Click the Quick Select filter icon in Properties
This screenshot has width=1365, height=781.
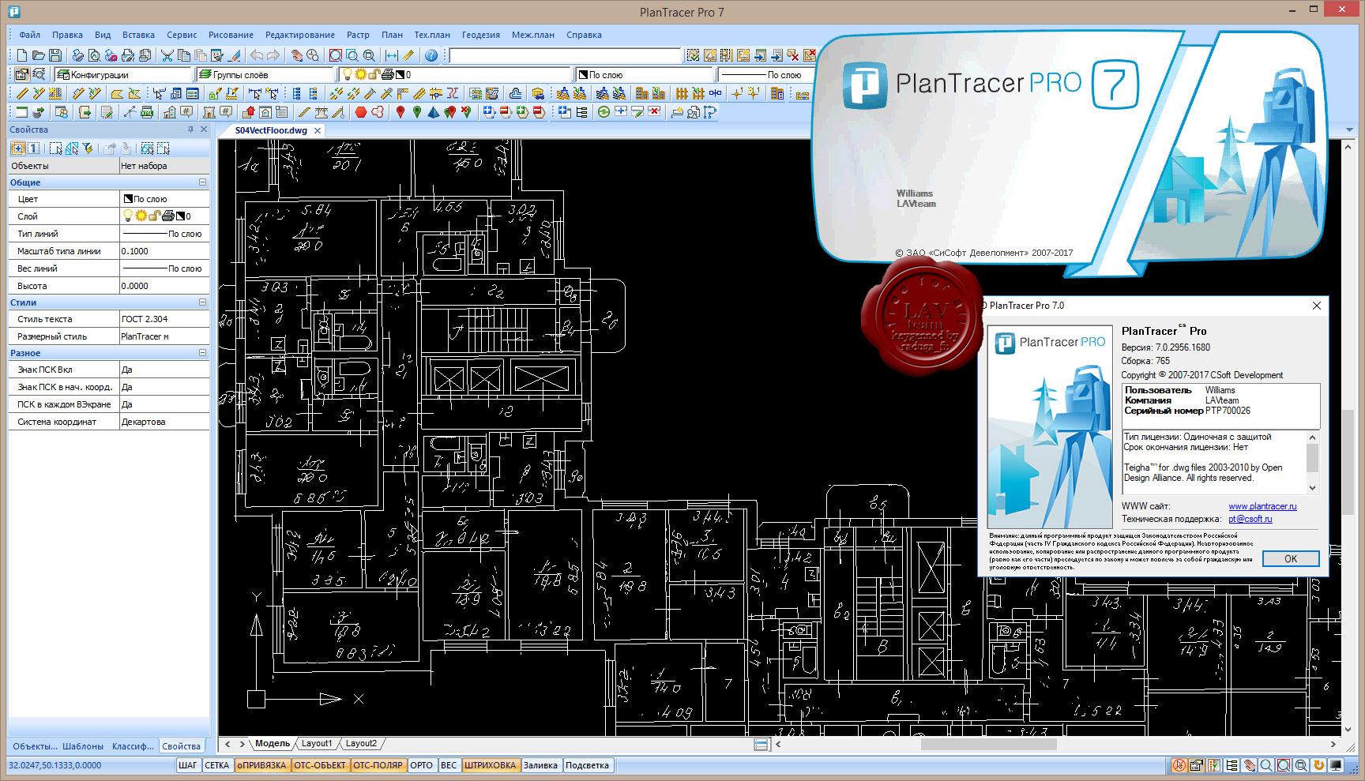tap(88, 148)
